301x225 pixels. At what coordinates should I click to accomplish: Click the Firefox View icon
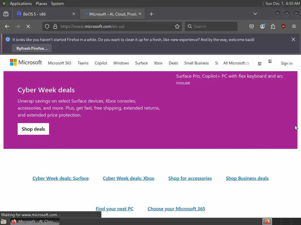click(6, 14)
